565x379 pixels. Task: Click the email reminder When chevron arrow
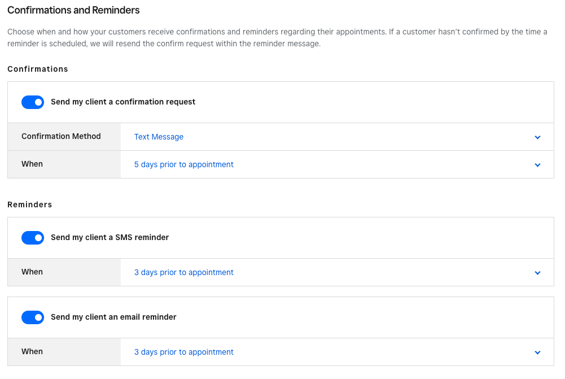pos(537,352)
